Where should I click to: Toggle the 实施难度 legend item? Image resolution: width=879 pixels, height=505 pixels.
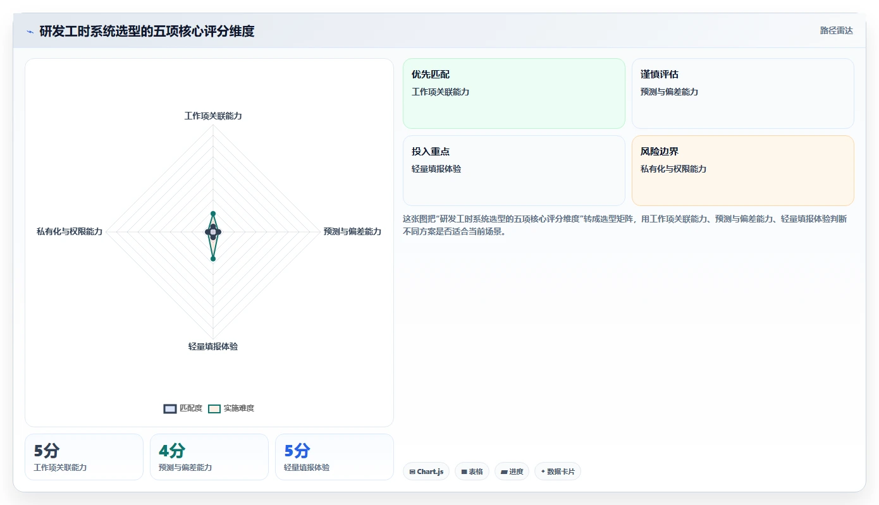tap(231, 408)
